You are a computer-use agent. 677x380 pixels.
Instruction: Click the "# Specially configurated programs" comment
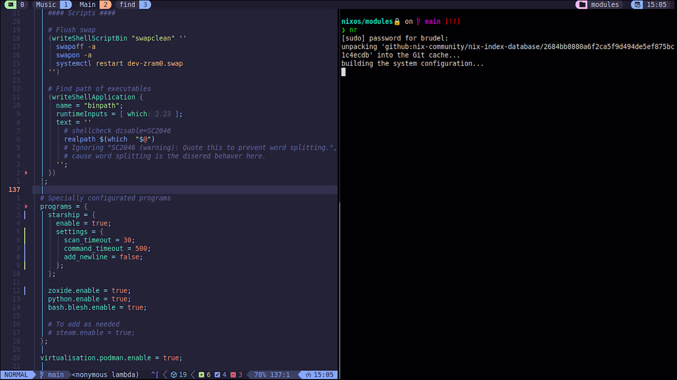pos(105,198)
